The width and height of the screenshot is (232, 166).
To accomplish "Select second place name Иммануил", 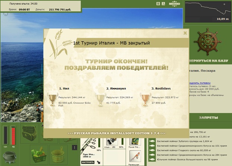I will pos(116,89).
